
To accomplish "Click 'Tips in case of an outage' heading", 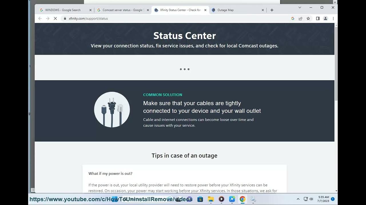I will tap(184, 155).
